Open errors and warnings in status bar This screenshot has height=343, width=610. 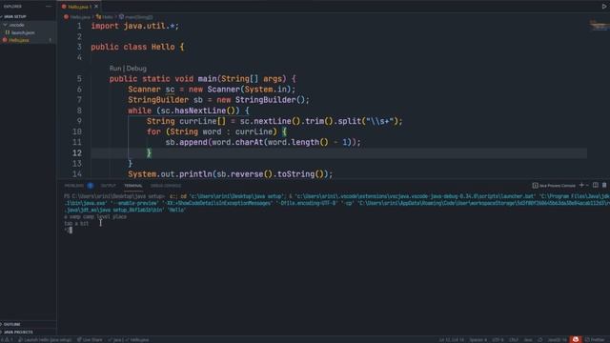tap(7, 339)
